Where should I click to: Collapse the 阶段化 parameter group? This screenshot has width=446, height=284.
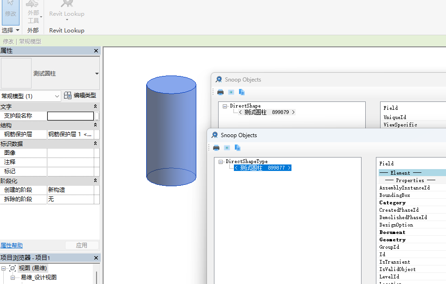coord(95,181)
